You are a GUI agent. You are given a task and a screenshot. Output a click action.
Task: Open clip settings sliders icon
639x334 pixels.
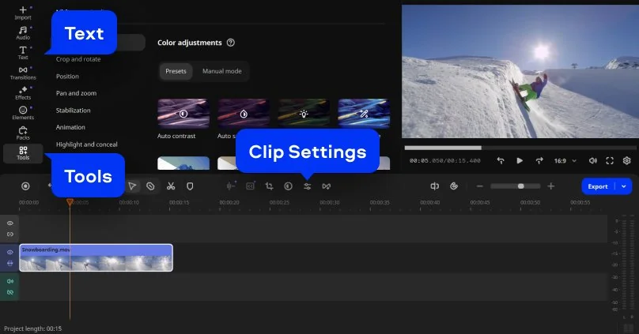coord(308,186)
